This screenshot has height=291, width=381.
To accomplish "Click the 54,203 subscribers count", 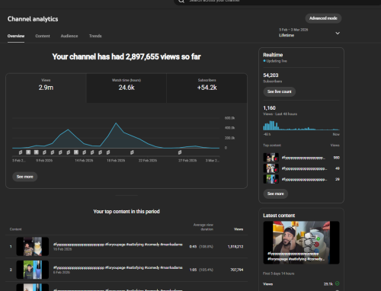I will pos(271,75).
